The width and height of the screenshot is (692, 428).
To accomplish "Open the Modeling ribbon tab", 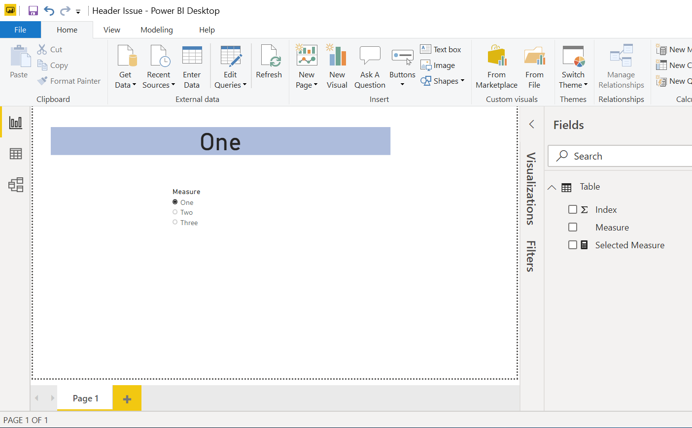I will coord(157,30).
